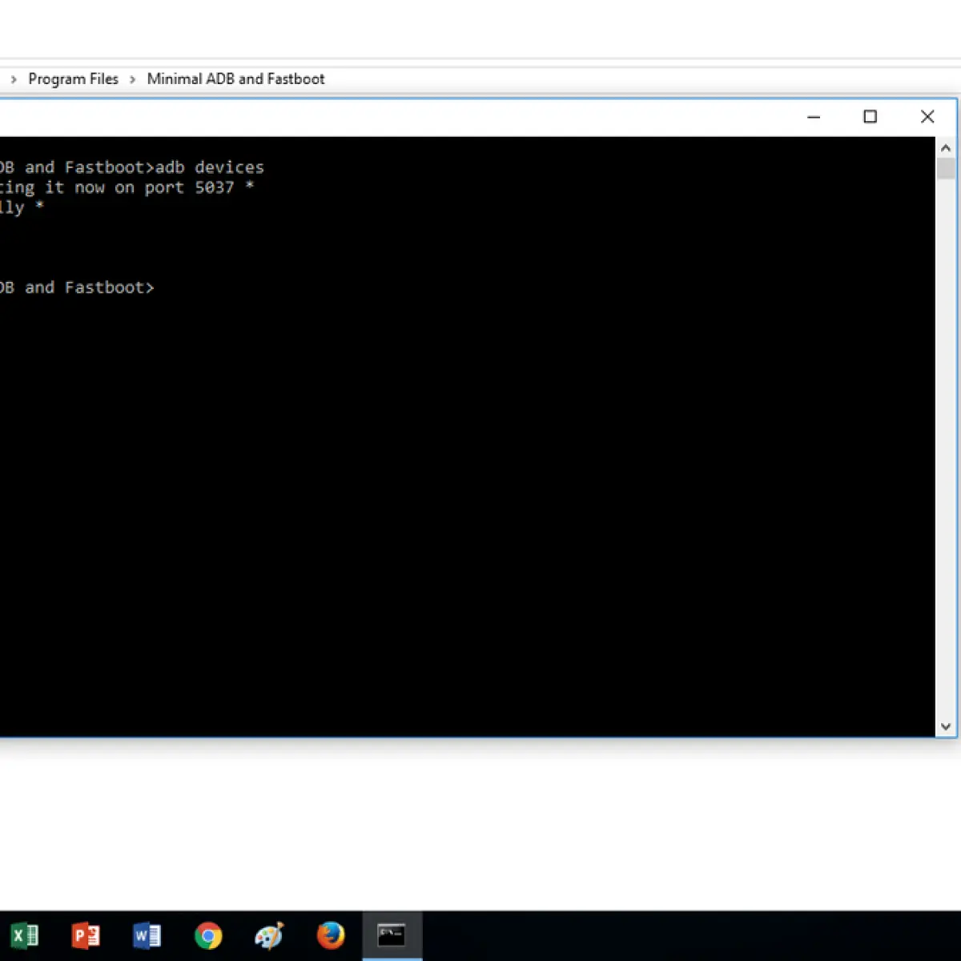961x961 pixels.
Task: Launch PowerPoint from the taskbar
Action: click(x=86, y=935)
